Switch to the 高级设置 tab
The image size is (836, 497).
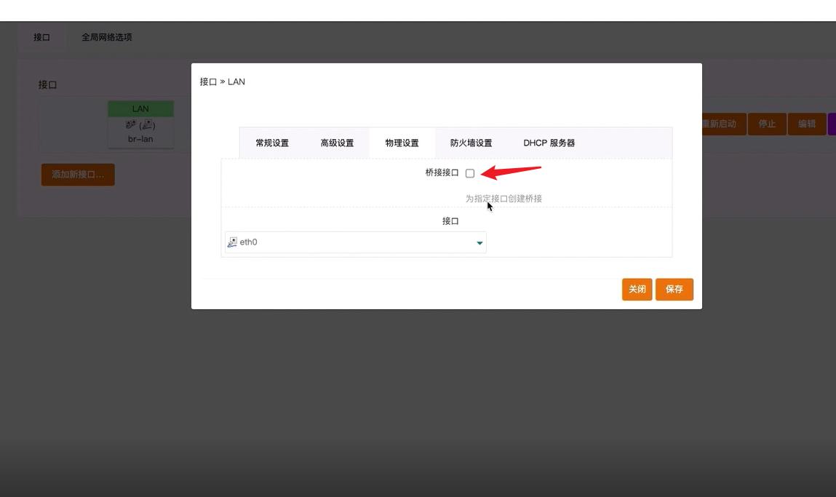(x=337, y=143)
